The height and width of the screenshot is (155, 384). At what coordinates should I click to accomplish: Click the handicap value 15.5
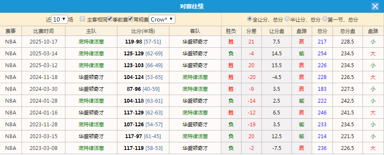click(x=277, y=65)
